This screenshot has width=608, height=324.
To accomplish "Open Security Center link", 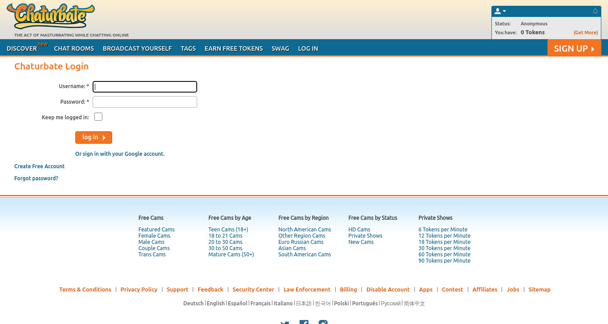I will click(253, 289).
